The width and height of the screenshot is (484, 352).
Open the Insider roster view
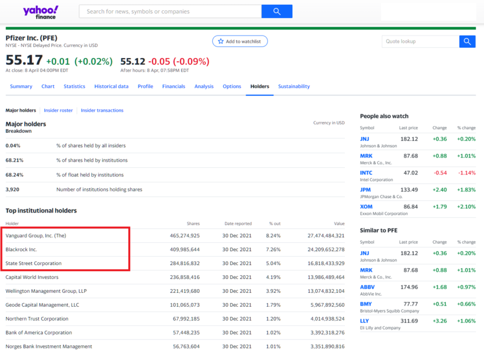[58, 110]
